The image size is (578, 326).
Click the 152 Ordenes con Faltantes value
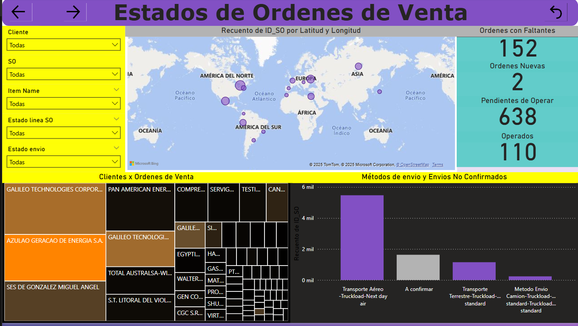coord(518,48)
